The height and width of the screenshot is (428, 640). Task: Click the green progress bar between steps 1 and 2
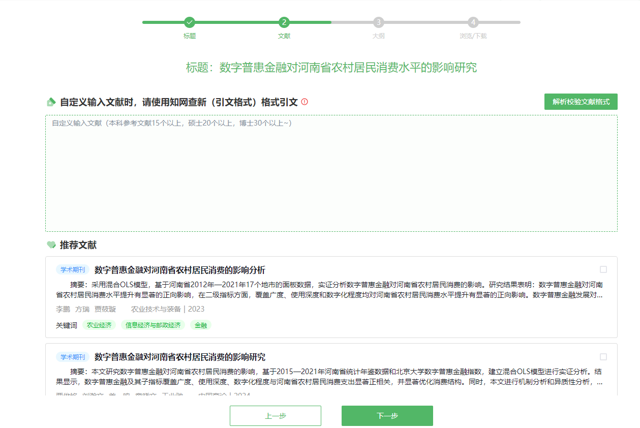tap(237, 22)
